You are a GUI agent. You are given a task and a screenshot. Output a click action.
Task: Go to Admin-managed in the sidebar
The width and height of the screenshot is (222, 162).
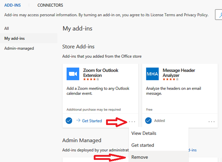click(19, 48)
